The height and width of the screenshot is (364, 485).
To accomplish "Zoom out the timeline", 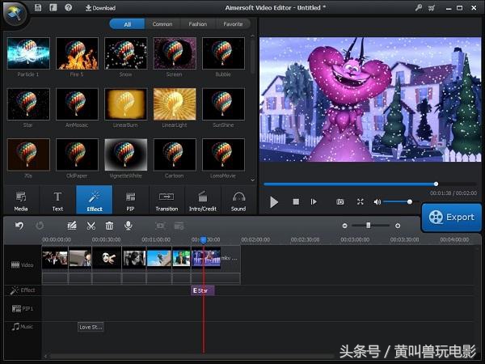I will click(344, 226).
